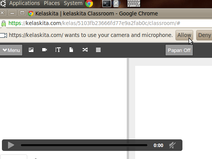Click the green padlock security icon
The height and width of the screenshot is (159, 212).
point(4,23)
